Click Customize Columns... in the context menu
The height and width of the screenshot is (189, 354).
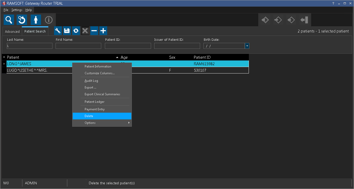coord(100,73)
